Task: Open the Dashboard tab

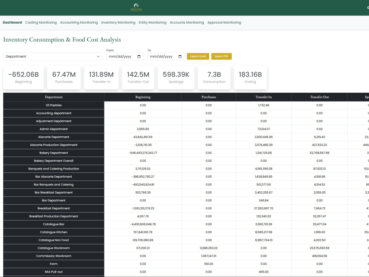Action: click(x=12, y=23)
